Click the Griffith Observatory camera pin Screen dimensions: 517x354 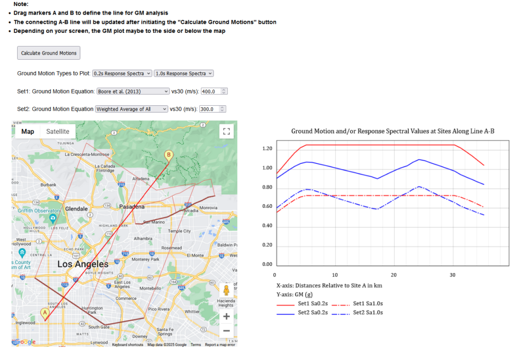53,218
